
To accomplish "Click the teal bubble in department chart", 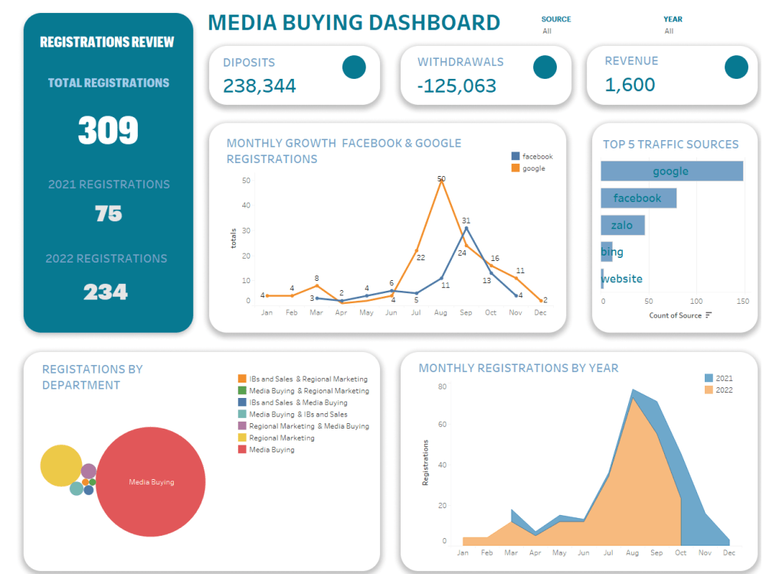I will [76, 488].
